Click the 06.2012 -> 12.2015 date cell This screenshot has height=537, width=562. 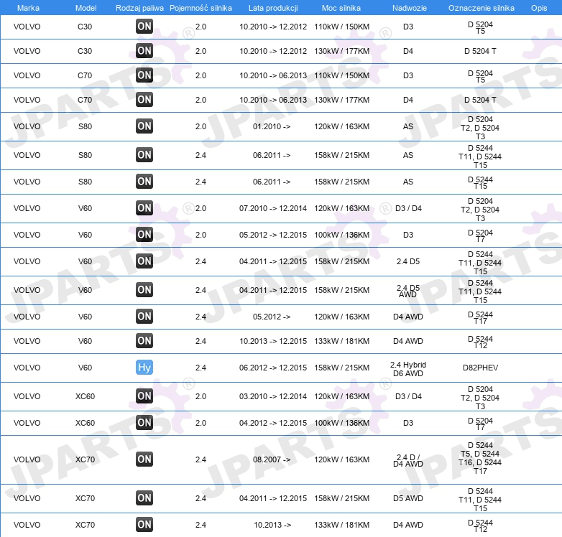coord(273,368)
